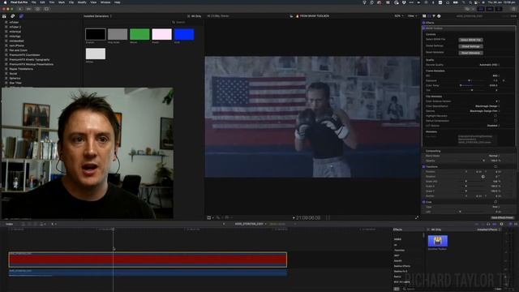Open the Gamma Blackmagic Design Film dropdown
This screenshot has width=519, height=292.
485,111
